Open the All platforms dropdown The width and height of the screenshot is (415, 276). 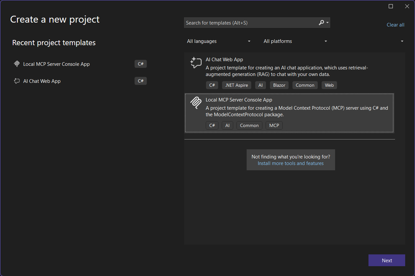point(295,41)
